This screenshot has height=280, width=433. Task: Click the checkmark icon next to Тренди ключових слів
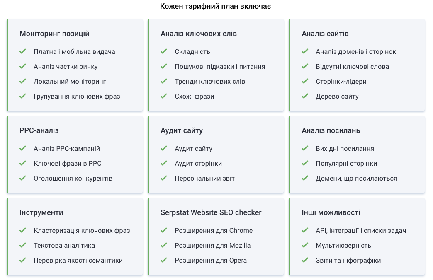tap(164, 81)
